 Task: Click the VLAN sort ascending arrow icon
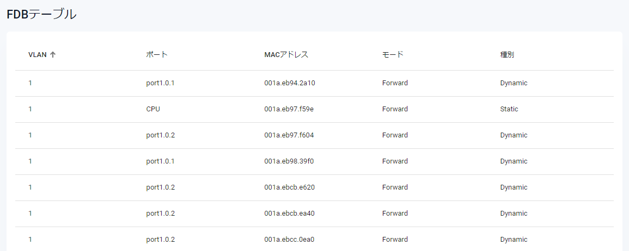point(53,55)
